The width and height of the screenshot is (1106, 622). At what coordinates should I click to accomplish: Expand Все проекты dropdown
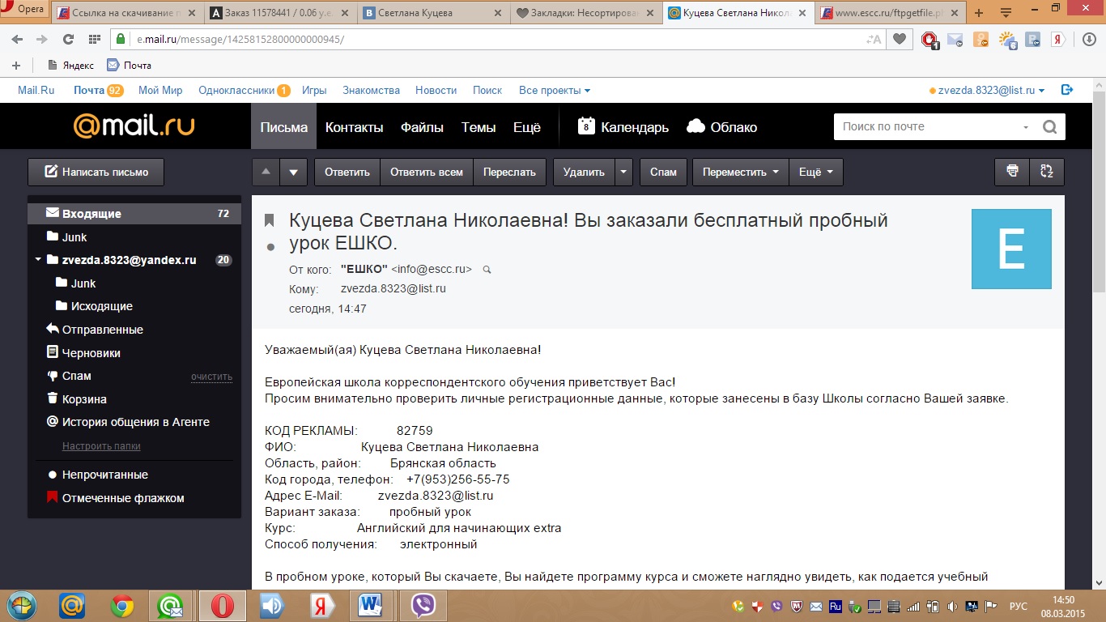coord(555,91)
